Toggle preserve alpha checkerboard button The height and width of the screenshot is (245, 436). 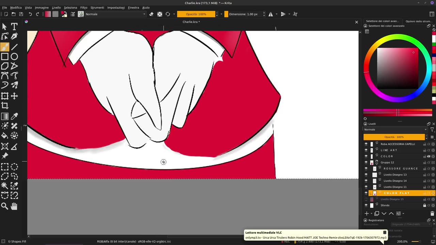[160, 14]
